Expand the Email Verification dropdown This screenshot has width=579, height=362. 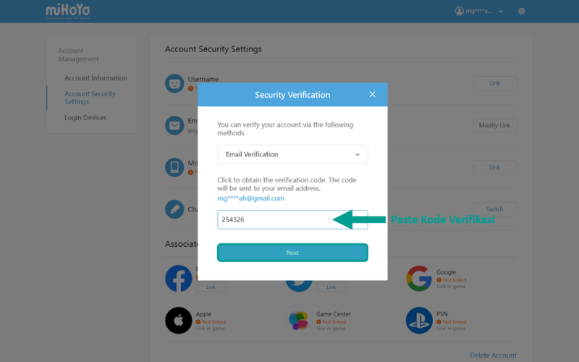point(292,154)
